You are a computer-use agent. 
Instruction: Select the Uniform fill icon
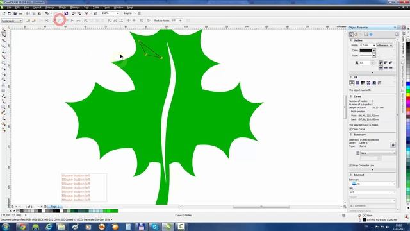pyautogui.click(x=357, y=83)
